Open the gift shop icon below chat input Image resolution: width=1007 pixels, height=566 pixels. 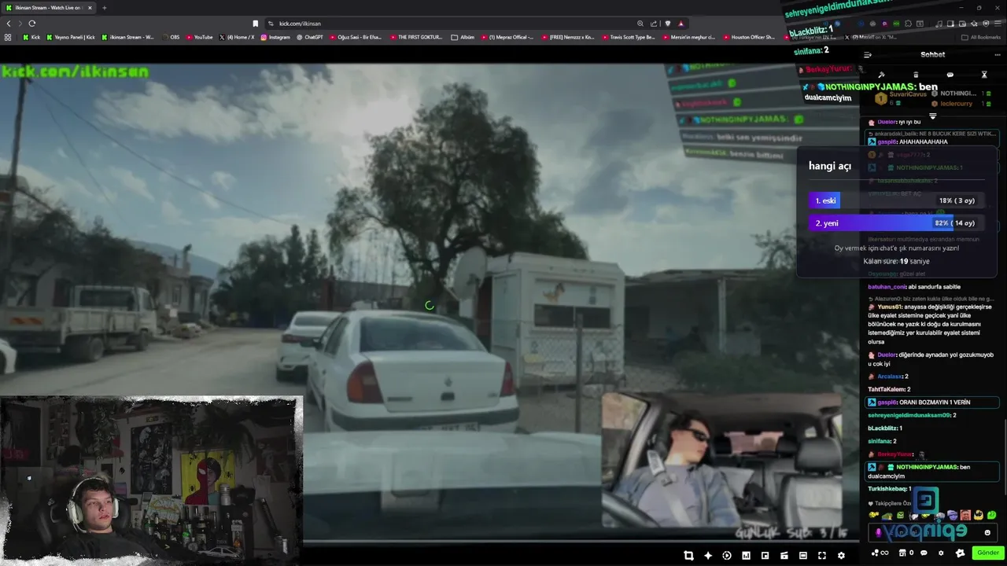[x=904, y=553]
